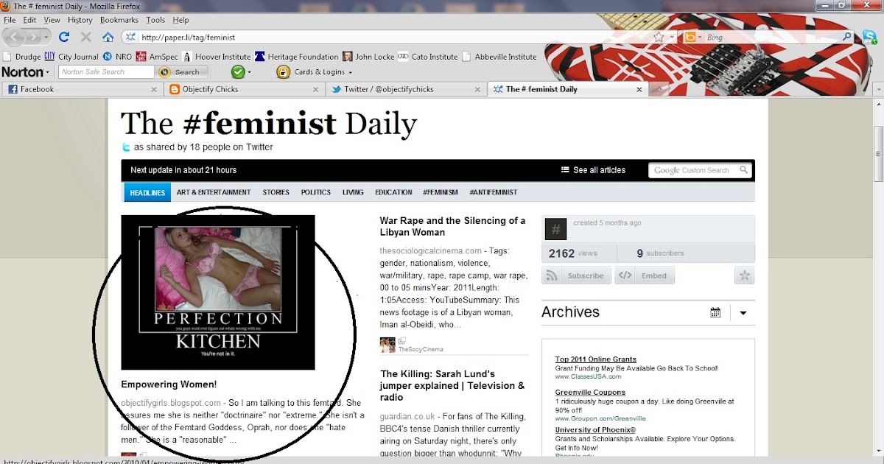The image size is (884, 464).
Task: Click the paper.li site icon in address bar
Action: tap(130, 38)
